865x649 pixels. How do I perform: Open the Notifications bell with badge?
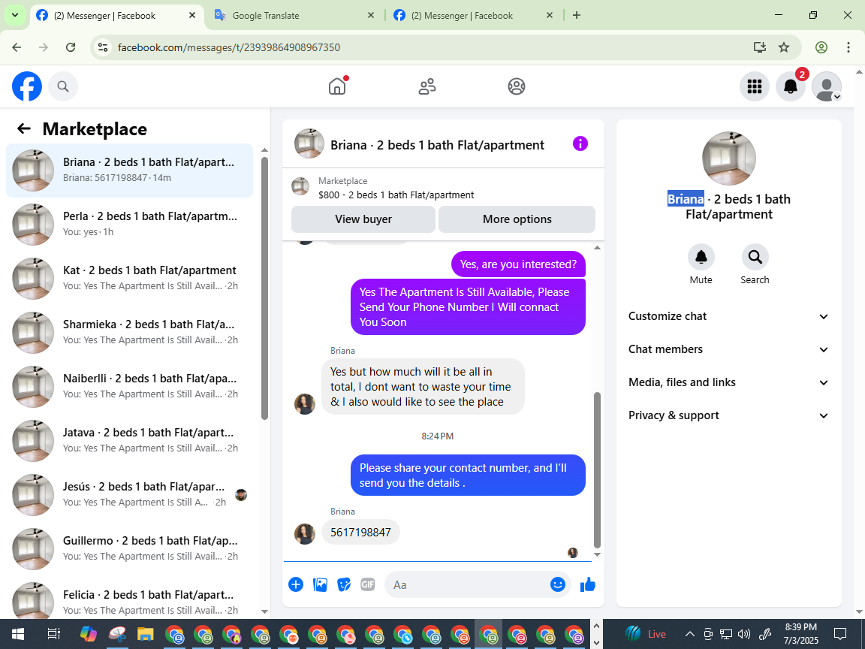[x=791, y=86]
